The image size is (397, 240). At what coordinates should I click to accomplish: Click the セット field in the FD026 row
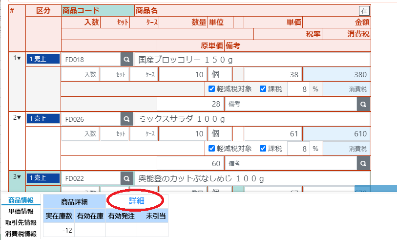tap(115, 133)
